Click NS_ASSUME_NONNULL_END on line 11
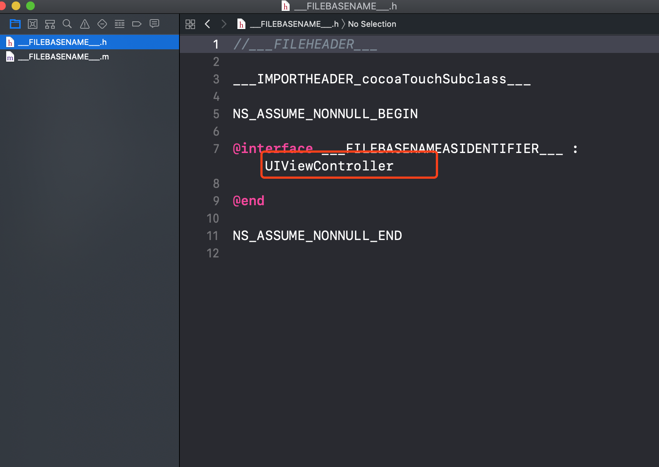 pos(318,236)
